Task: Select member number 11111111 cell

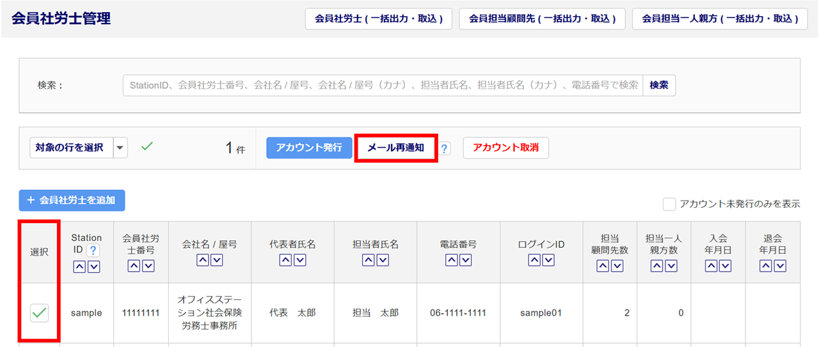Action: [141, 313]
